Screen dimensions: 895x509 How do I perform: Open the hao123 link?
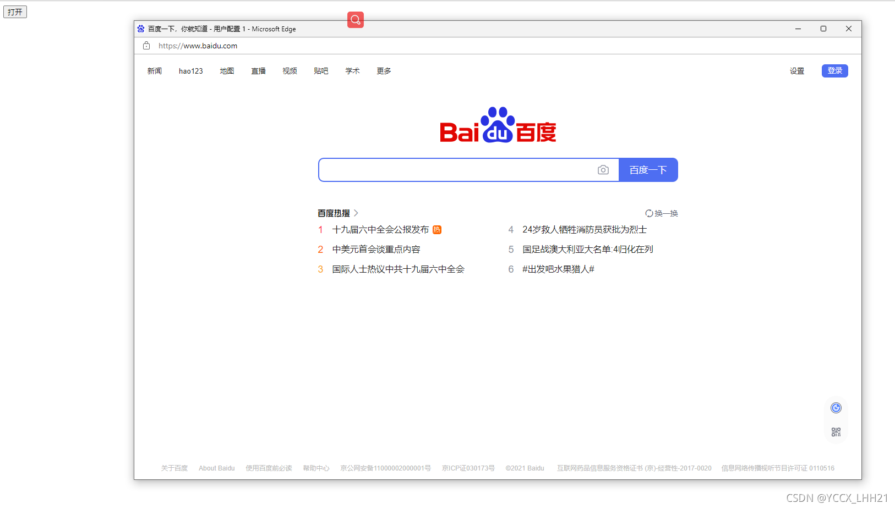point(191,71)
